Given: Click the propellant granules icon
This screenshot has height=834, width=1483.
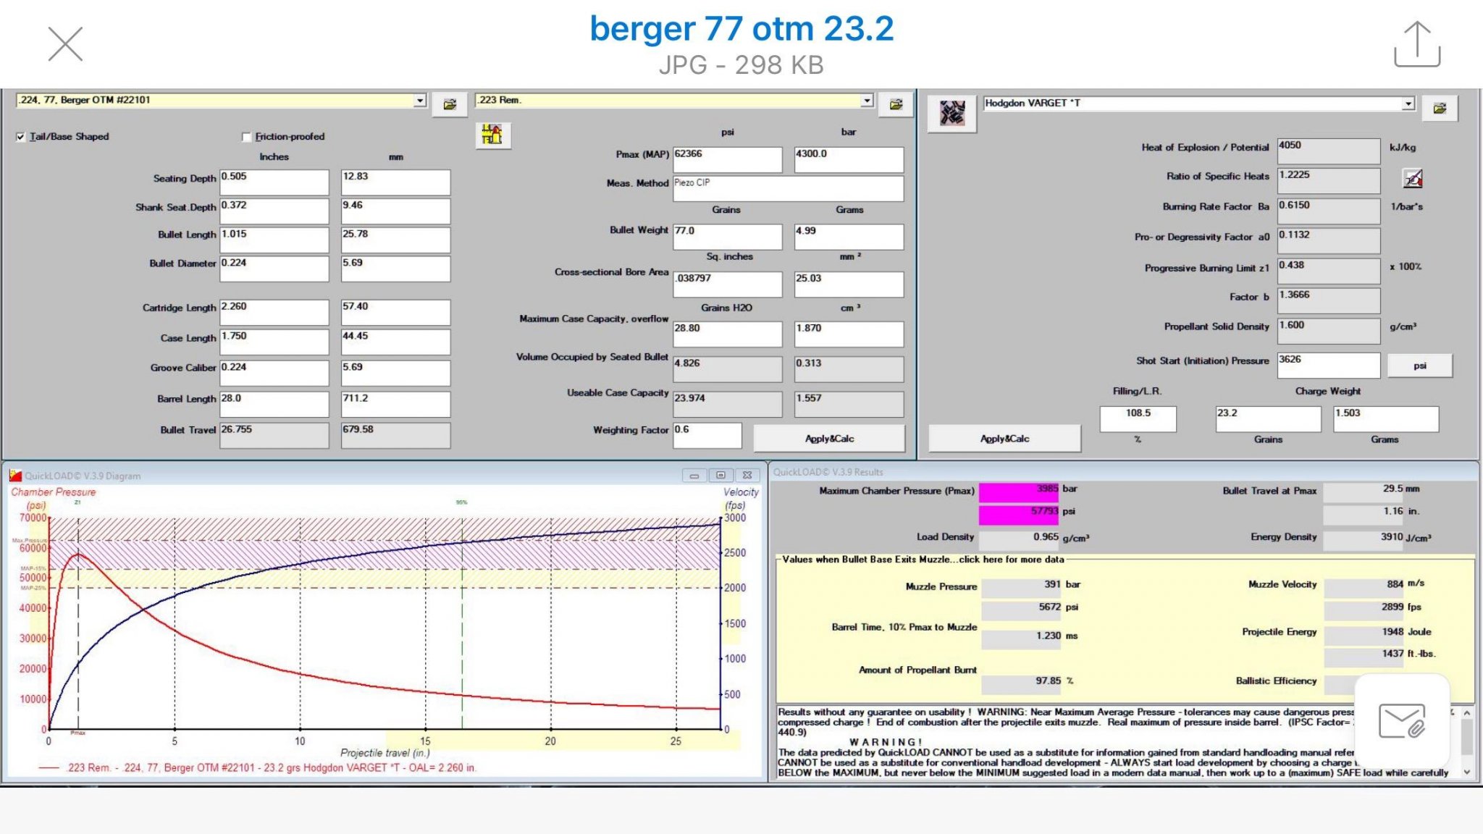Looking at the screenshot, I should [x=952, y=113].
